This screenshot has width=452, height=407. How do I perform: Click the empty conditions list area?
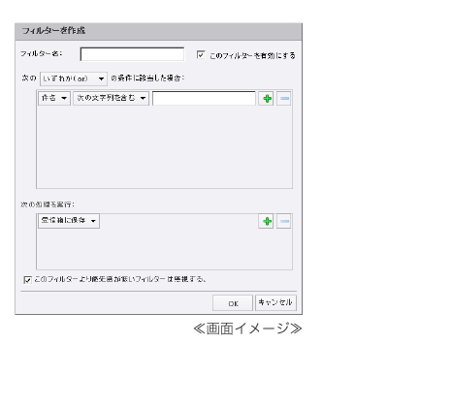point(164,147)
